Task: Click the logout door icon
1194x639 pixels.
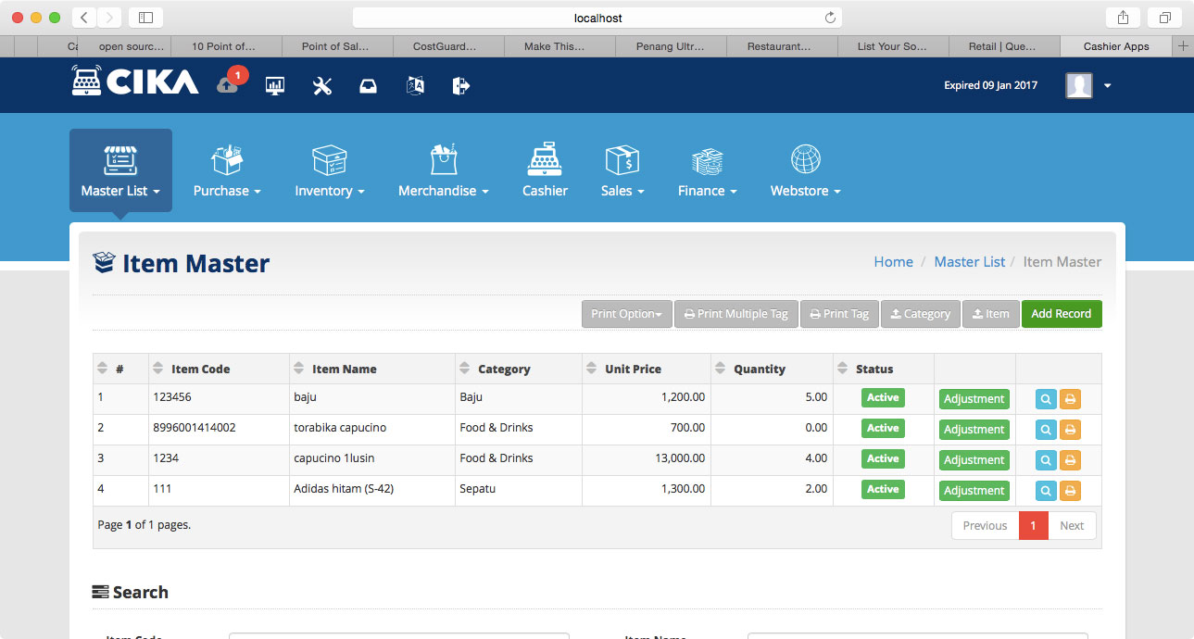Action: (460, 86)
